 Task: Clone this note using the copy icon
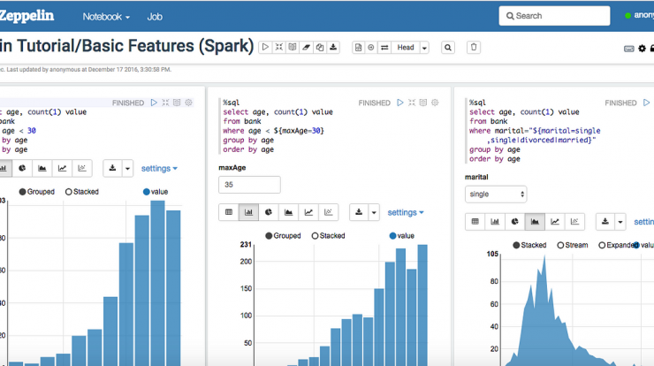point(320,47)
